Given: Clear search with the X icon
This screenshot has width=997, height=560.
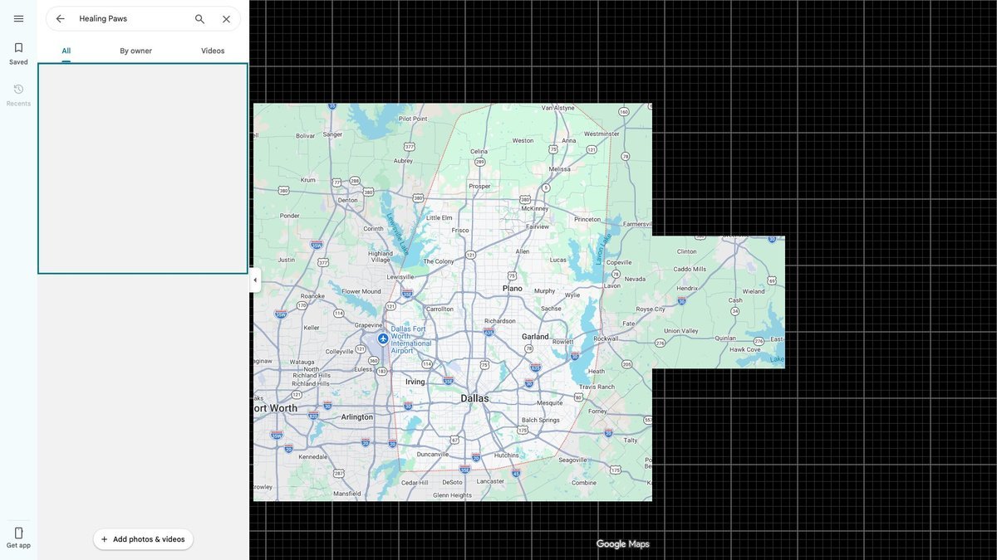Looking at the screenshot, I should tap(226, 18).
